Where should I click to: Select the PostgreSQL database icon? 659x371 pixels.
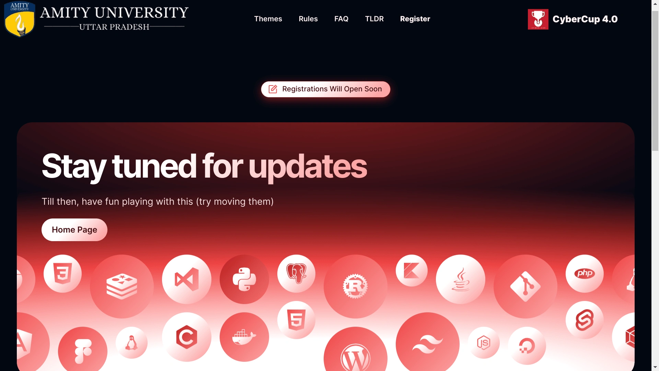click(296, 273)
